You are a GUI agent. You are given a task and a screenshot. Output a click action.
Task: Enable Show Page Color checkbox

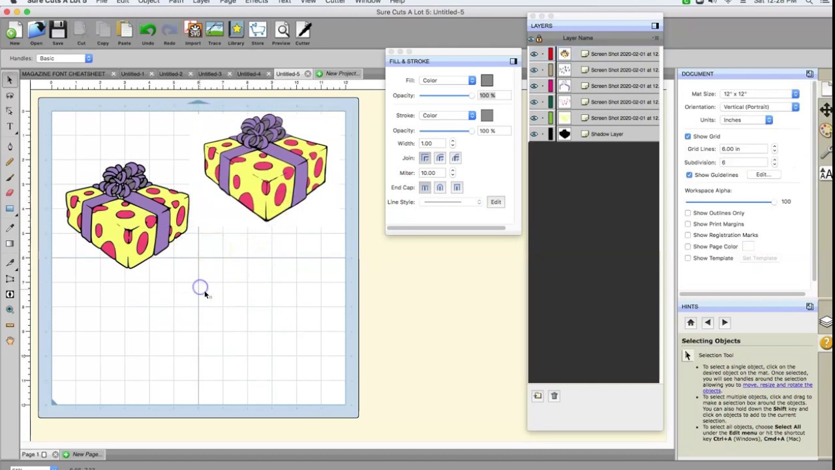pos(688,247)
